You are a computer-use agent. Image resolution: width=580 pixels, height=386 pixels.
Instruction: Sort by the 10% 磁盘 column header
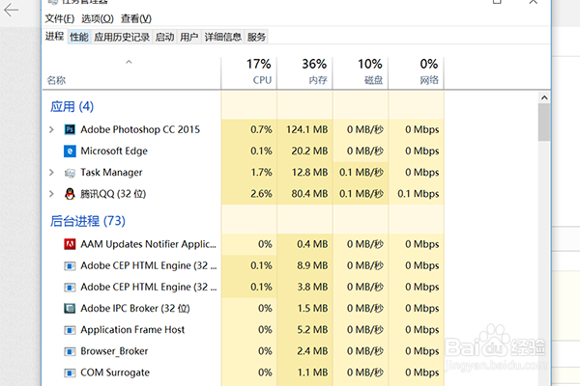pos(361,72)
